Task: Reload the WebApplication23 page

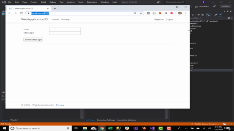Action: [x=21, y=13]
